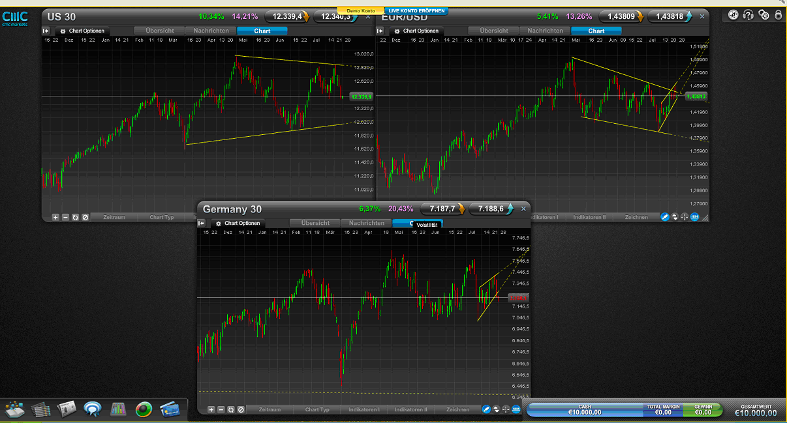The image size is (787, 423).
Task: Click Germany 30 buy price 7.188,6 button
Action: pos(491,209)
